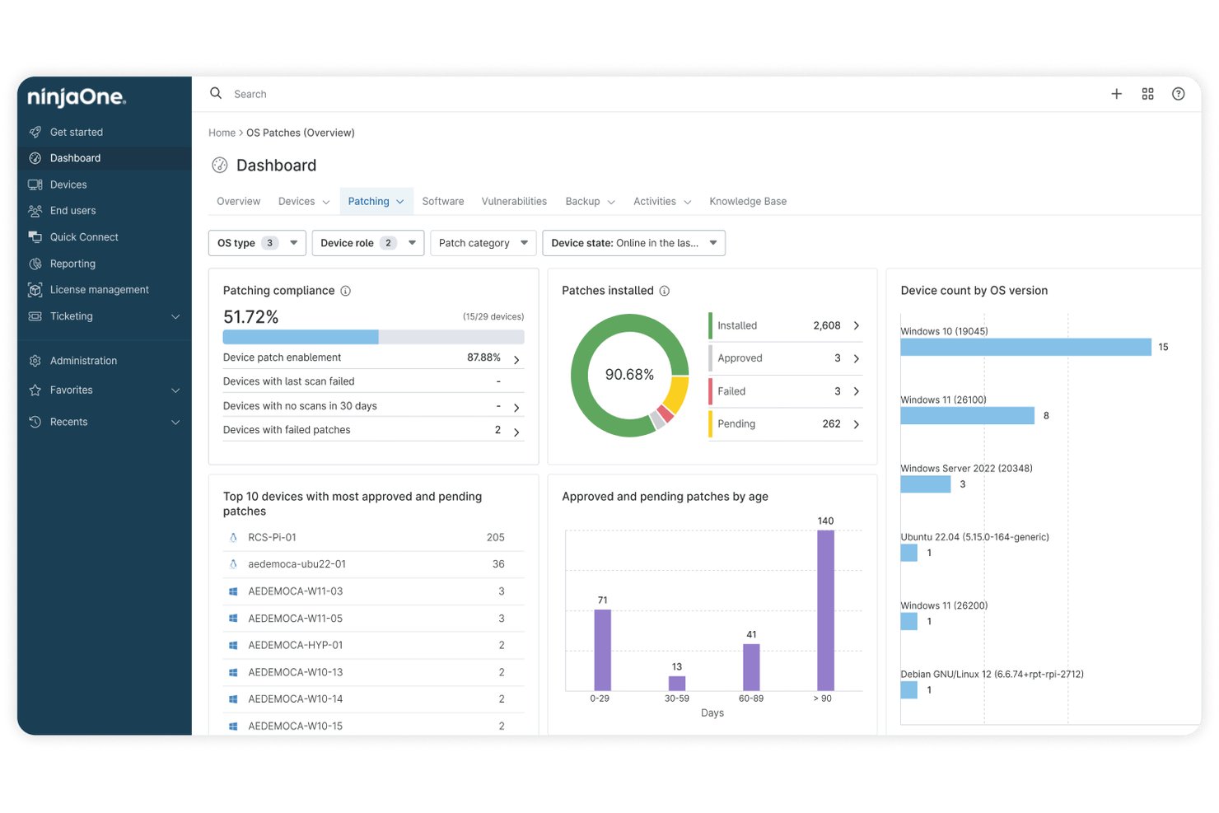This screenshot has height=813, width=1219.
Task: Open Dashboard in the sidebar
Action: [x=105, y=158]
